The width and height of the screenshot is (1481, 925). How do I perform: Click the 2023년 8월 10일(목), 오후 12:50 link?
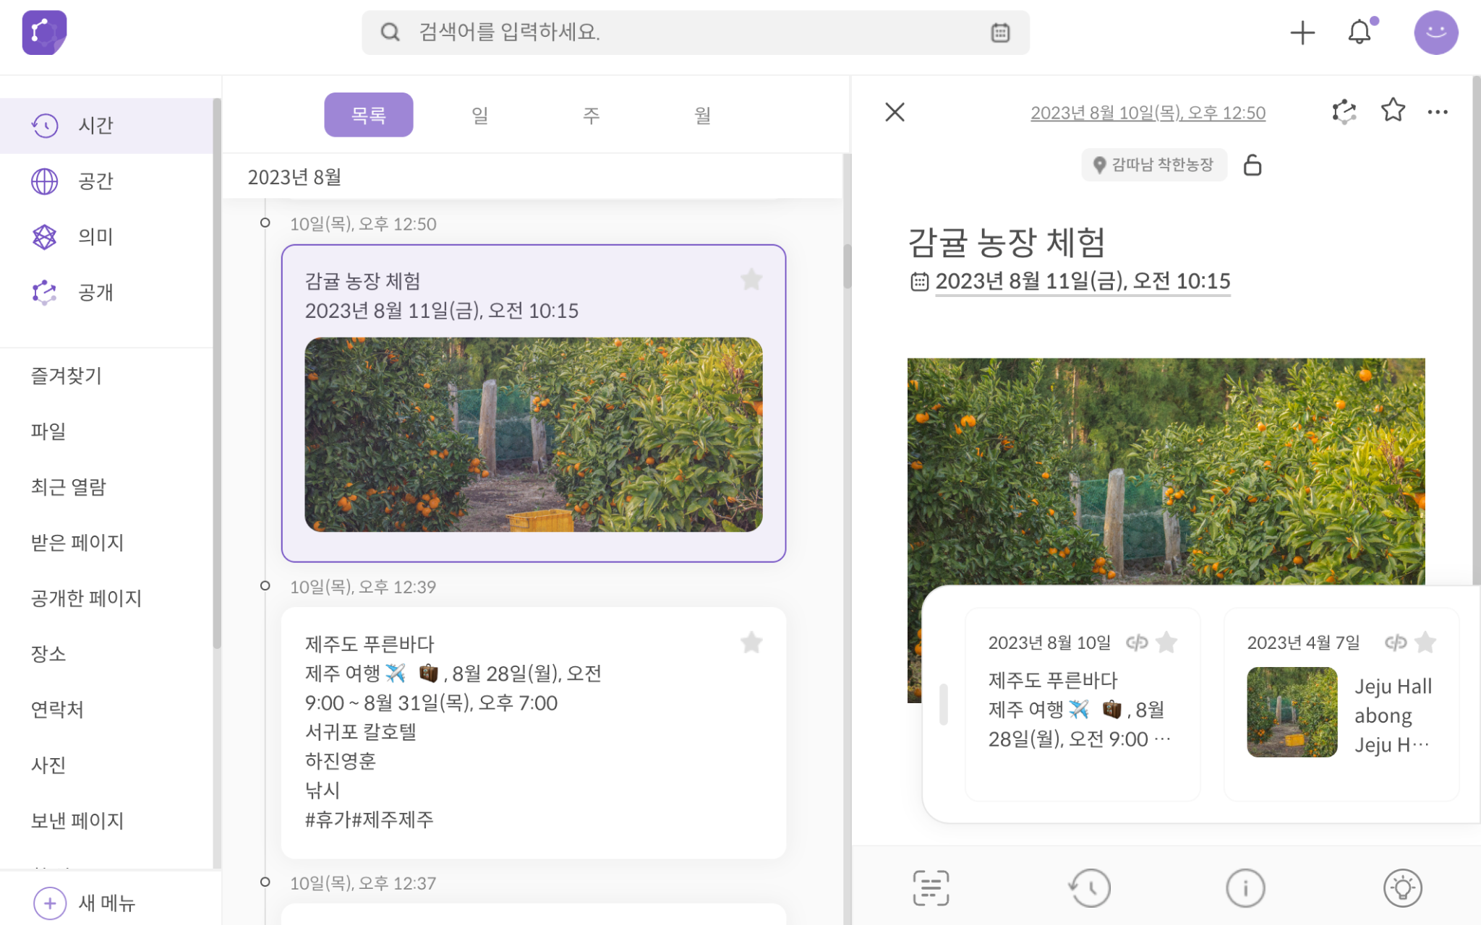(1148, 113)
